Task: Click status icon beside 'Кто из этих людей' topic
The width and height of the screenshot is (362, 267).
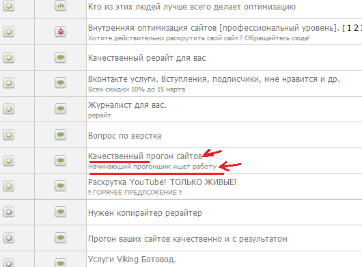Action: [9, 5]
